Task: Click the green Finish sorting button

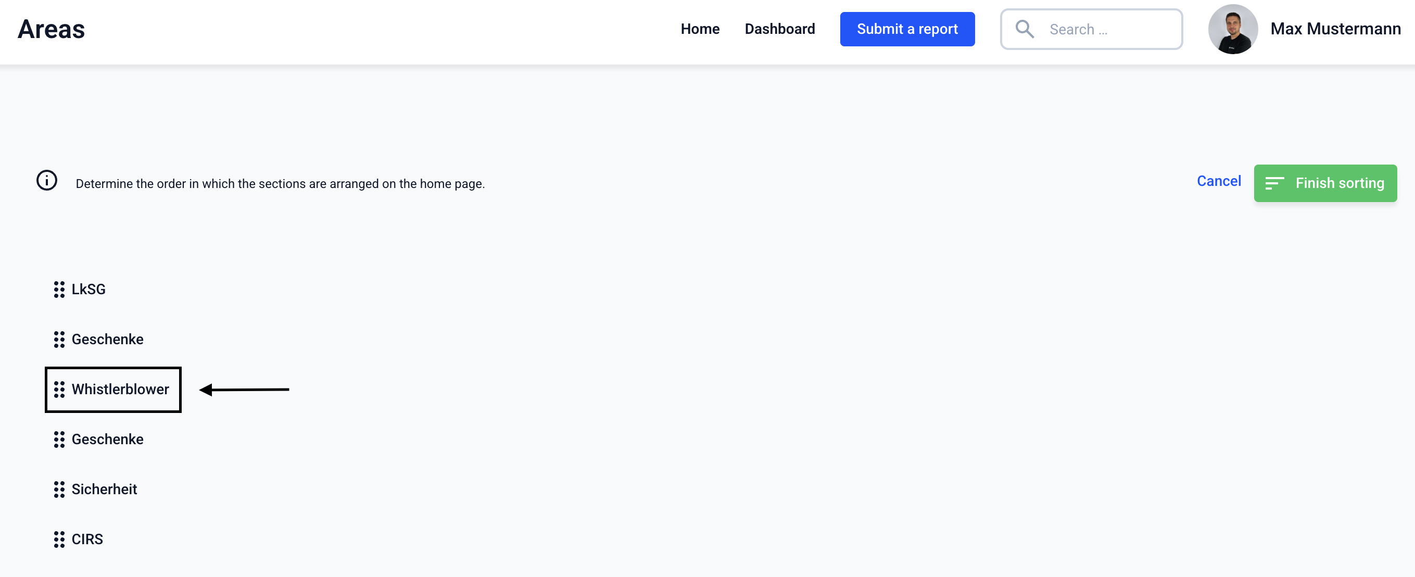Action: click(1325, 183)
